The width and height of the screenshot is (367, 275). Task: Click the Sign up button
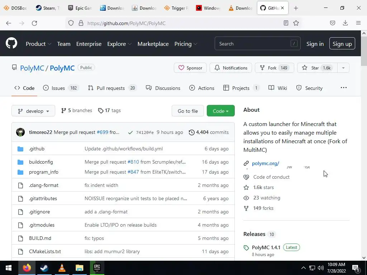pyautogui.click(x=342, y=43)
